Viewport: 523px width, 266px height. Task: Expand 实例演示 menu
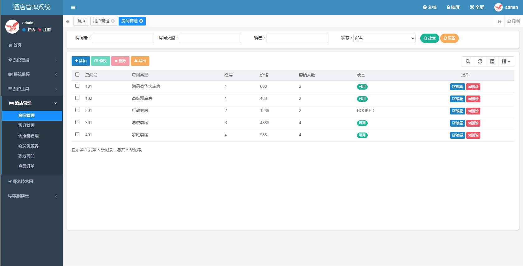point(31,196)
